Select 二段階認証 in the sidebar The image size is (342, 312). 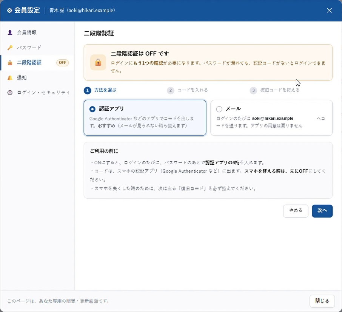click(37, 63)
